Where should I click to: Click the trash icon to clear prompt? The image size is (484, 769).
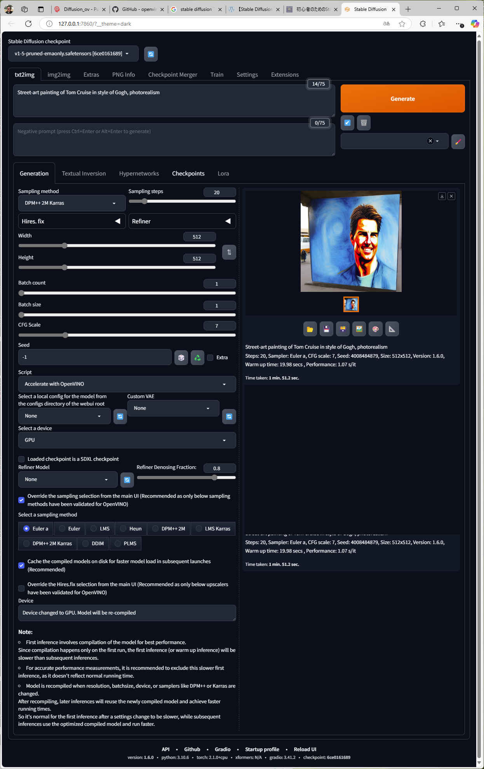coord(364,123)
